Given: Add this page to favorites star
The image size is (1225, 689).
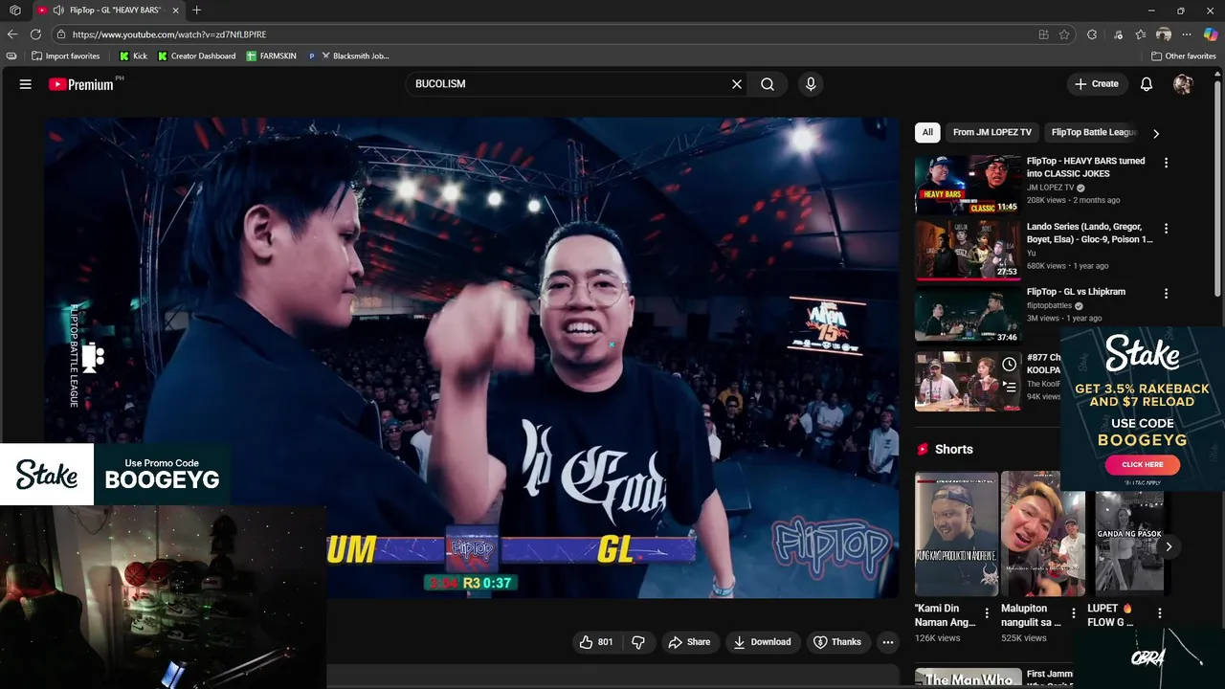Looking at the screenshot, I should pyautogui.click(x=1064, y=34).
